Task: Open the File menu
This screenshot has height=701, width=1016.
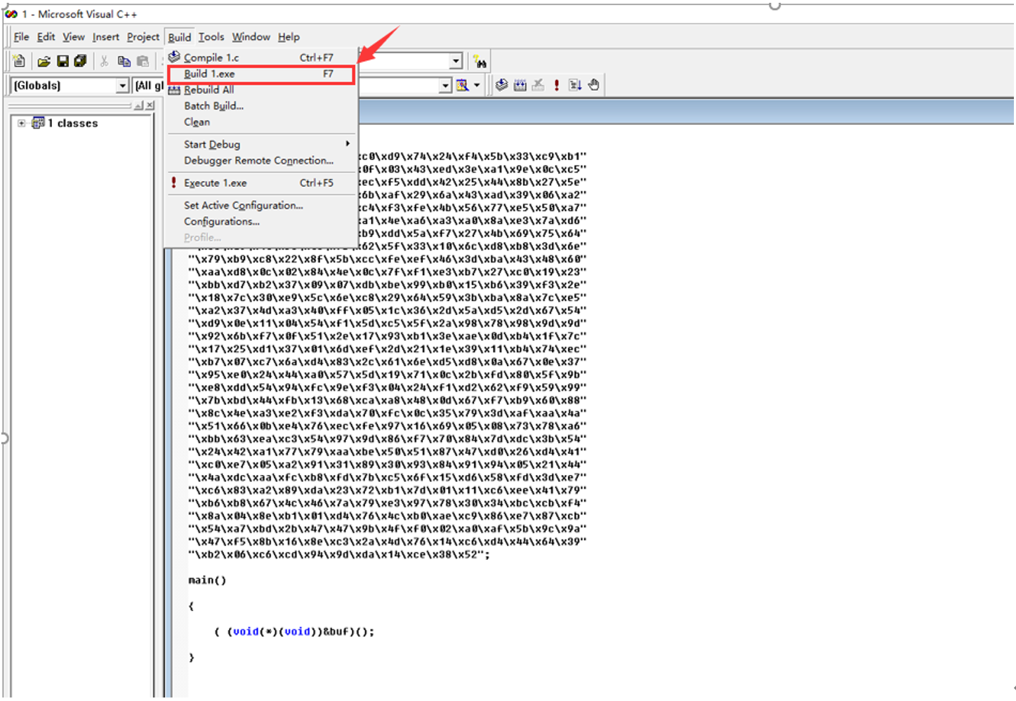Action: coord(21,36)
